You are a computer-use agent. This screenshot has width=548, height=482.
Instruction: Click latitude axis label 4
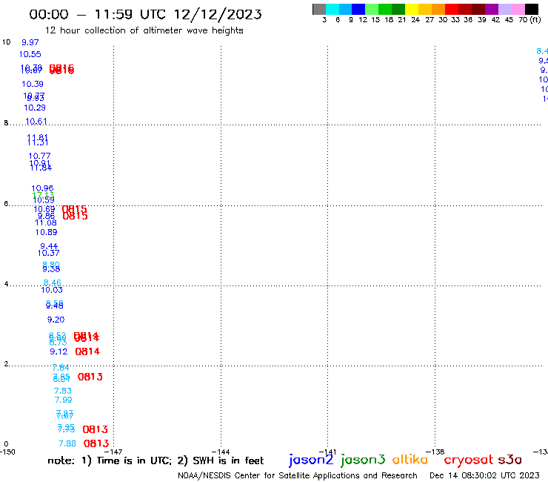(x=6, y=284)
